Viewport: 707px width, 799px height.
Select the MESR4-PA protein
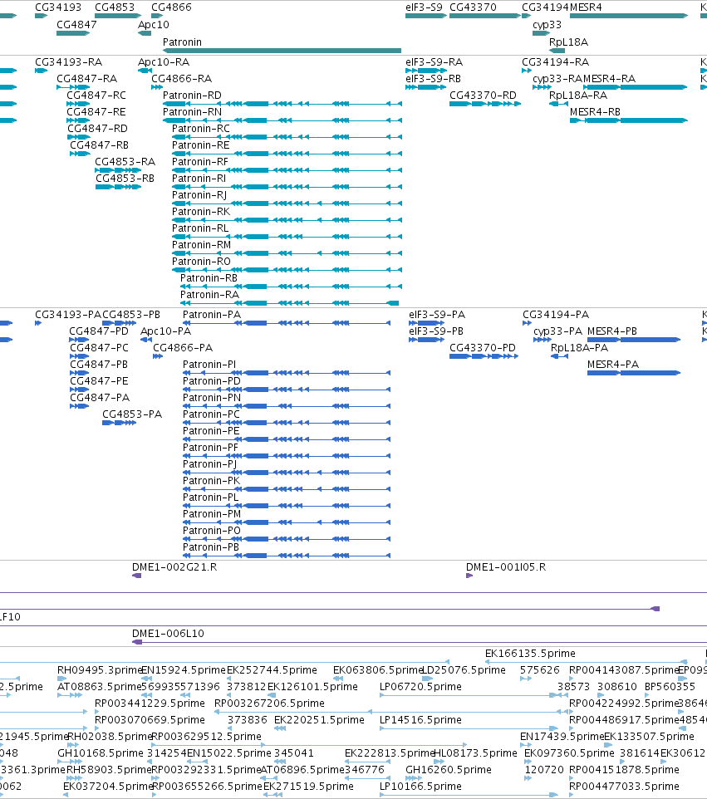click(x=634, y=373)
